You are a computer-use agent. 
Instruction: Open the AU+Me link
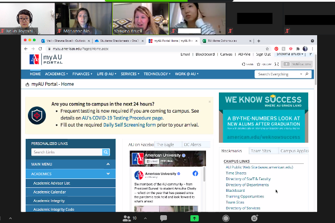pos(244,55)
